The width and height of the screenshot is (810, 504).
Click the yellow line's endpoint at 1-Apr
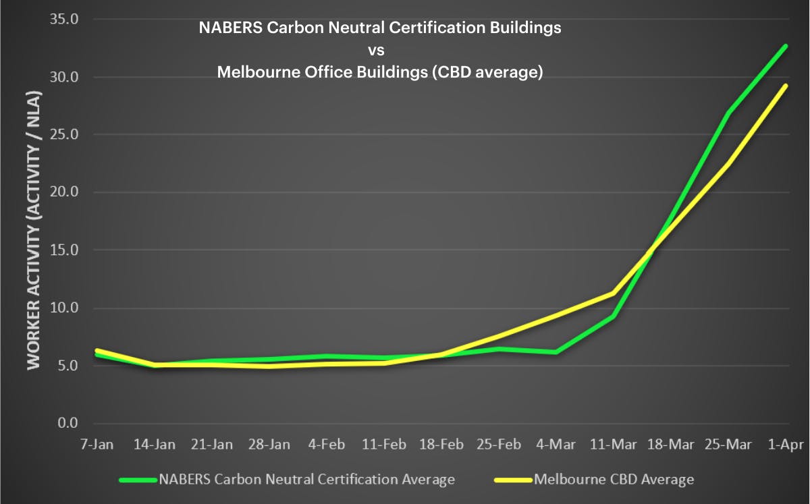coord(786,86)
